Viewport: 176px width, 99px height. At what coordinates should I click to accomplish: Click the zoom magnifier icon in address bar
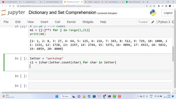147,6
